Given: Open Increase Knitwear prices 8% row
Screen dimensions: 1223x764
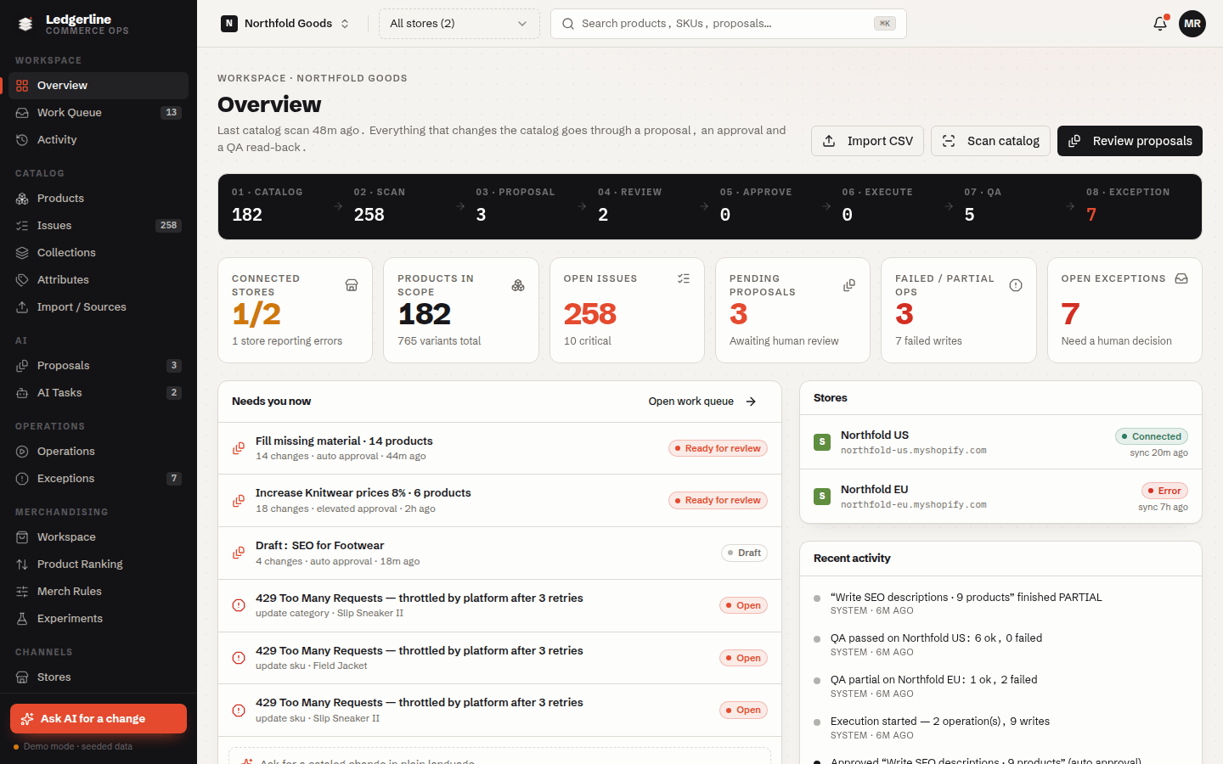Looking at the screenshot, I should click(500, 501).
